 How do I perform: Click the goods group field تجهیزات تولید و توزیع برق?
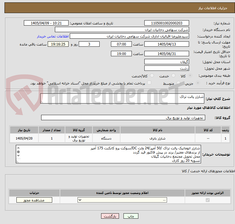pyautogui.click(x=123, y=118)
